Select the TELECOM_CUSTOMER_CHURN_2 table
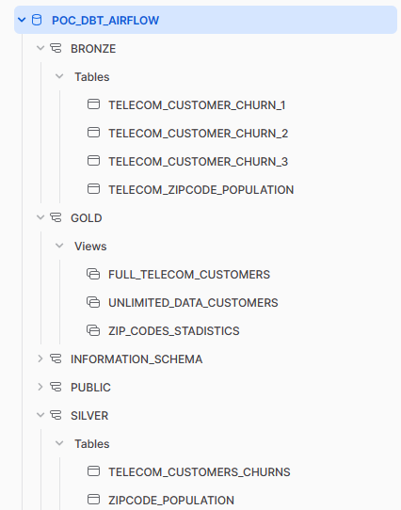This screenshot has height=510, width=401. pyautogui.click(x=199, y=134)
